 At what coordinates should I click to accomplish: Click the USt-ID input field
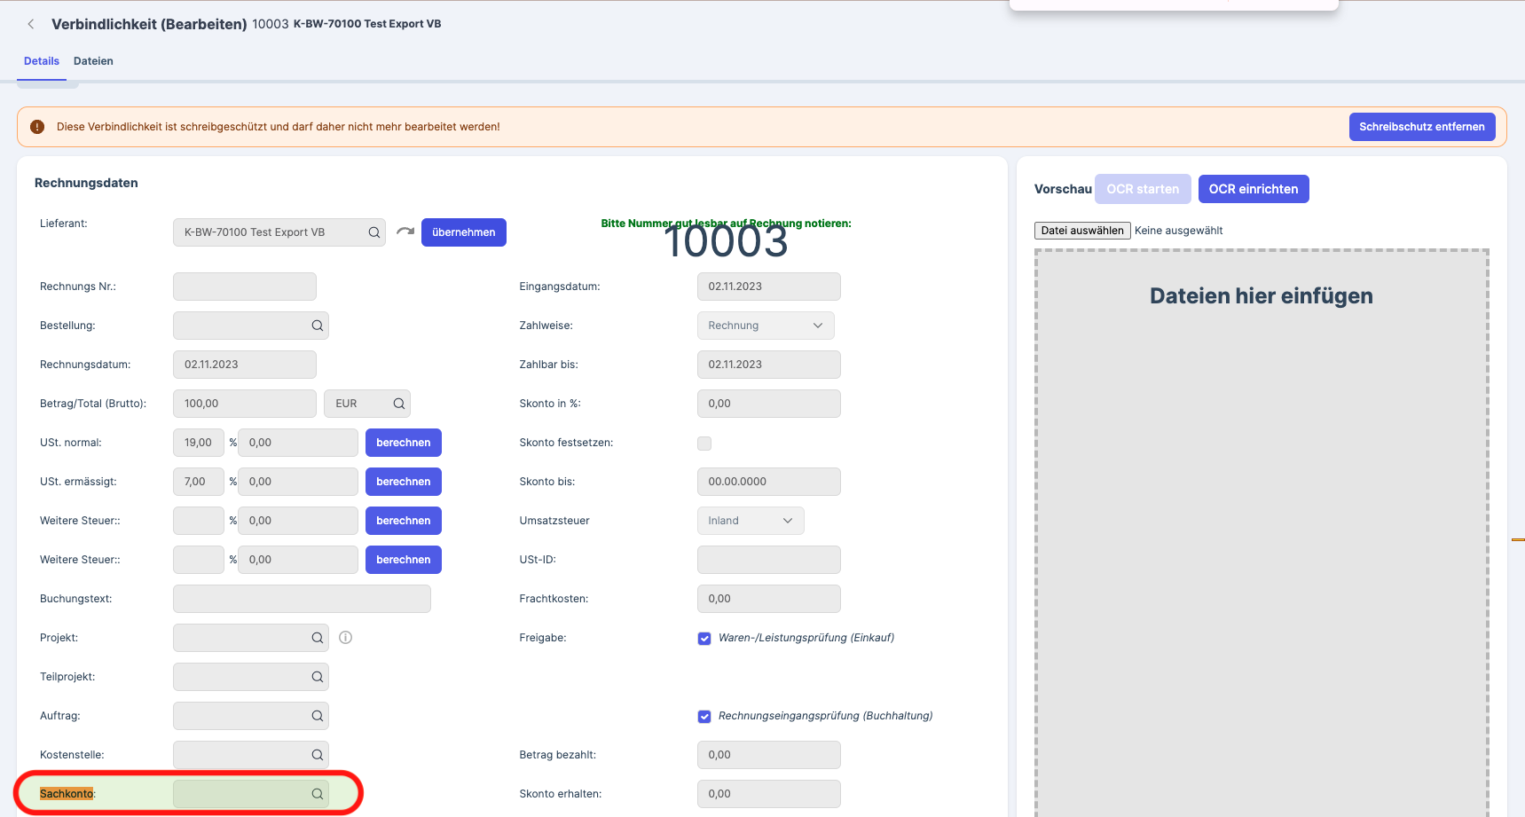tap(769, 560)
